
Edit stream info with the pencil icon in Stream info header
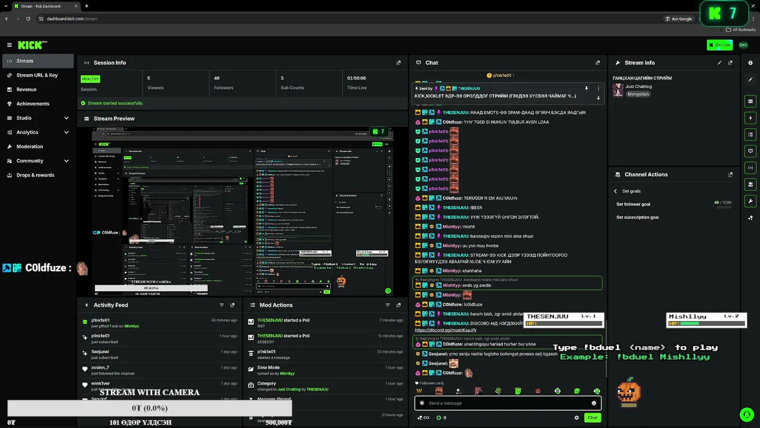click(720, 62)
